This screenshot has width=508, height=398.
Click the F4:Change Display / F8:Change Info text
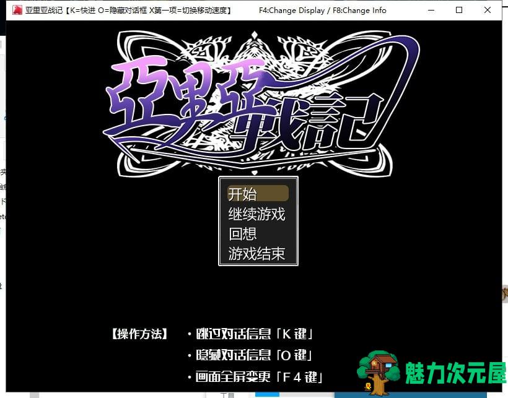click(322, 11)
